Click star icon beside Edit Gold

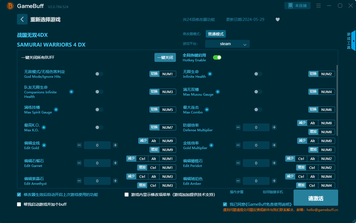(44, 145)
